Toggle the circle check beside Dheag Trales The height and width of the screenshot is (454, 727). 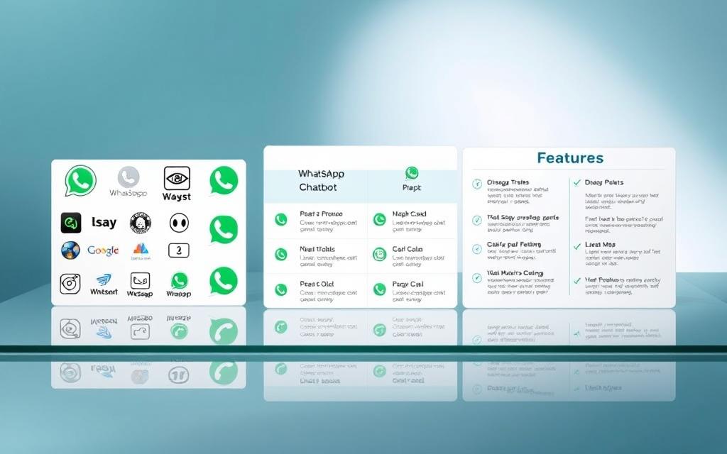coord(476,184)
